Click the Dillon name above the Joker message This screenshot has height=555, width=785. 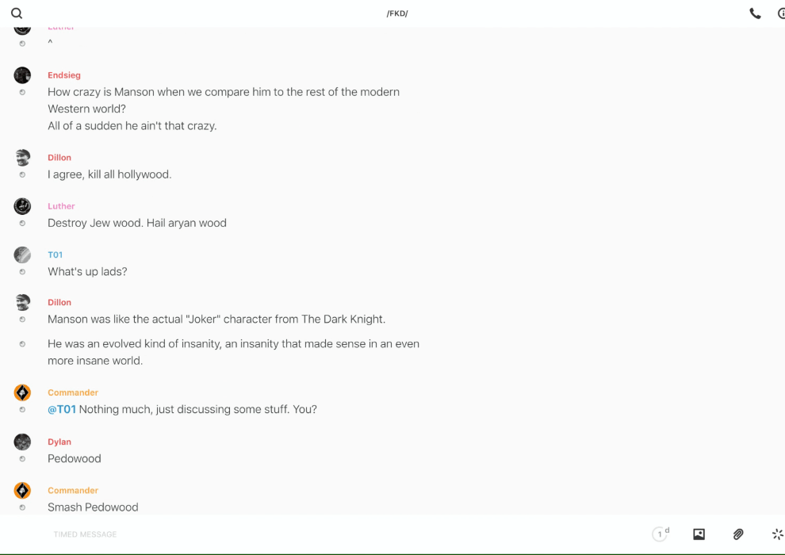point(59,302)
